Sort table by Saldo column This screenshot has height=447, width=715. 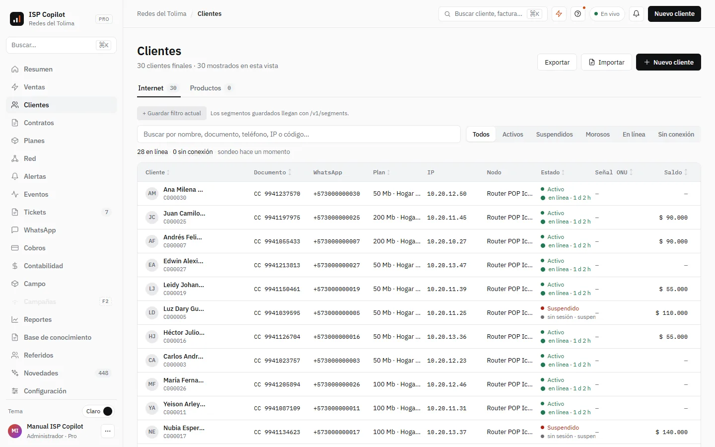(x=676, y=172)
